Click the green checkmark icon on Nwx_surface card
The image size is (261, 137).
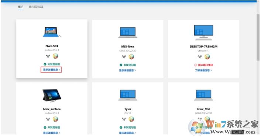45,127
